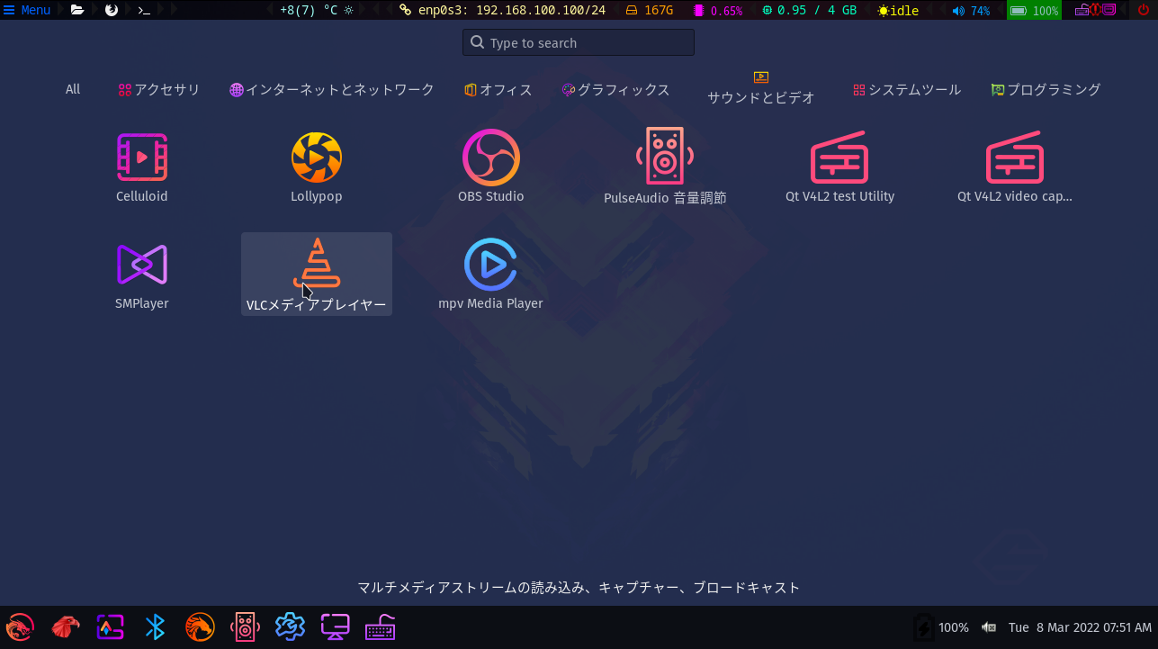Open the settings gear dock icon
The width and height of the screenshot is (1158, 649).
pos(290,626)
